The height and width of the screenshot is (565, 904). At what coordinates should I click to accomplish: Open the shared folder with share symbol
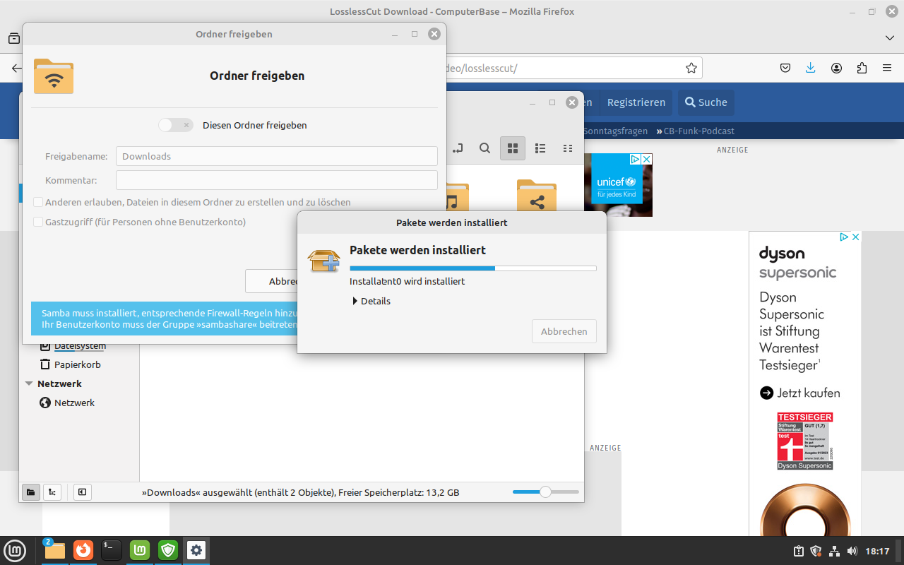537,196
